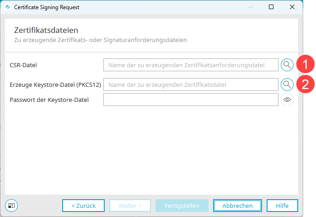Image resolution: width=316 pixels, height=217 pixels.
Task: Maximize the Certificate Signing Request dialog
Action: 271,7
